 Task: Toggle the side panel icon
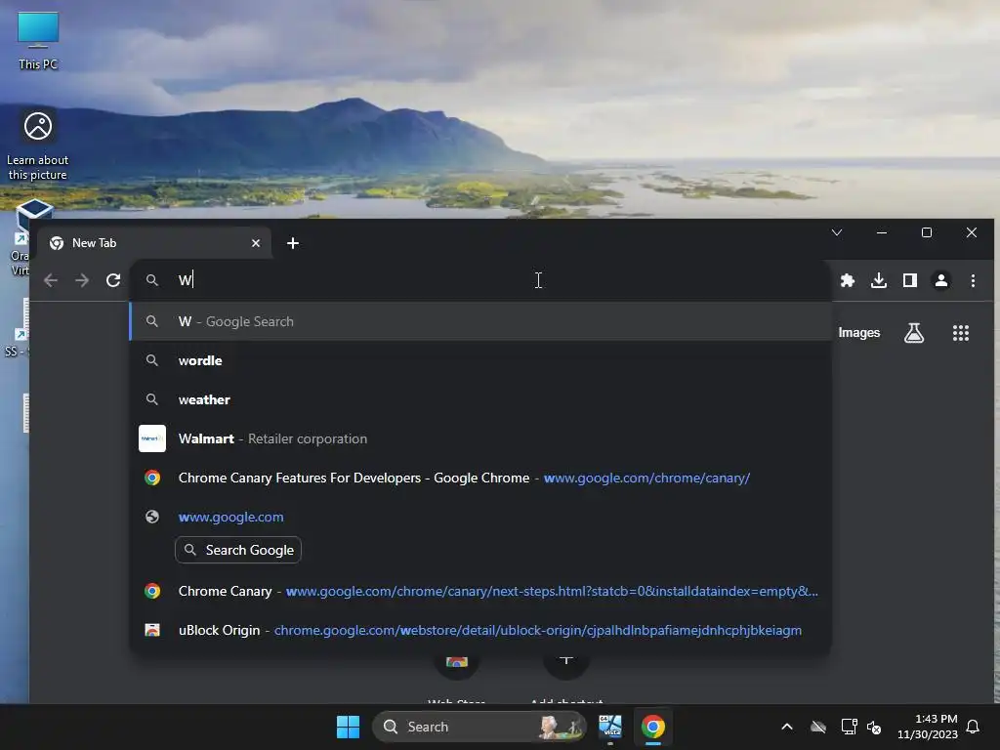pyautogui.click(x=909, y=280)
